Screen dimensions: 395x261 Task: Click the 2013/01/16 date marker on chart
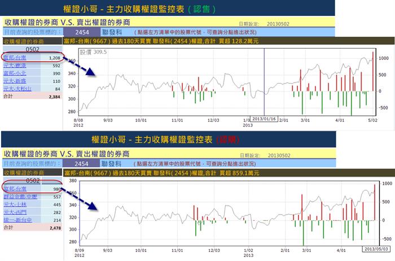pyautogui.click(x=264, y=119)
